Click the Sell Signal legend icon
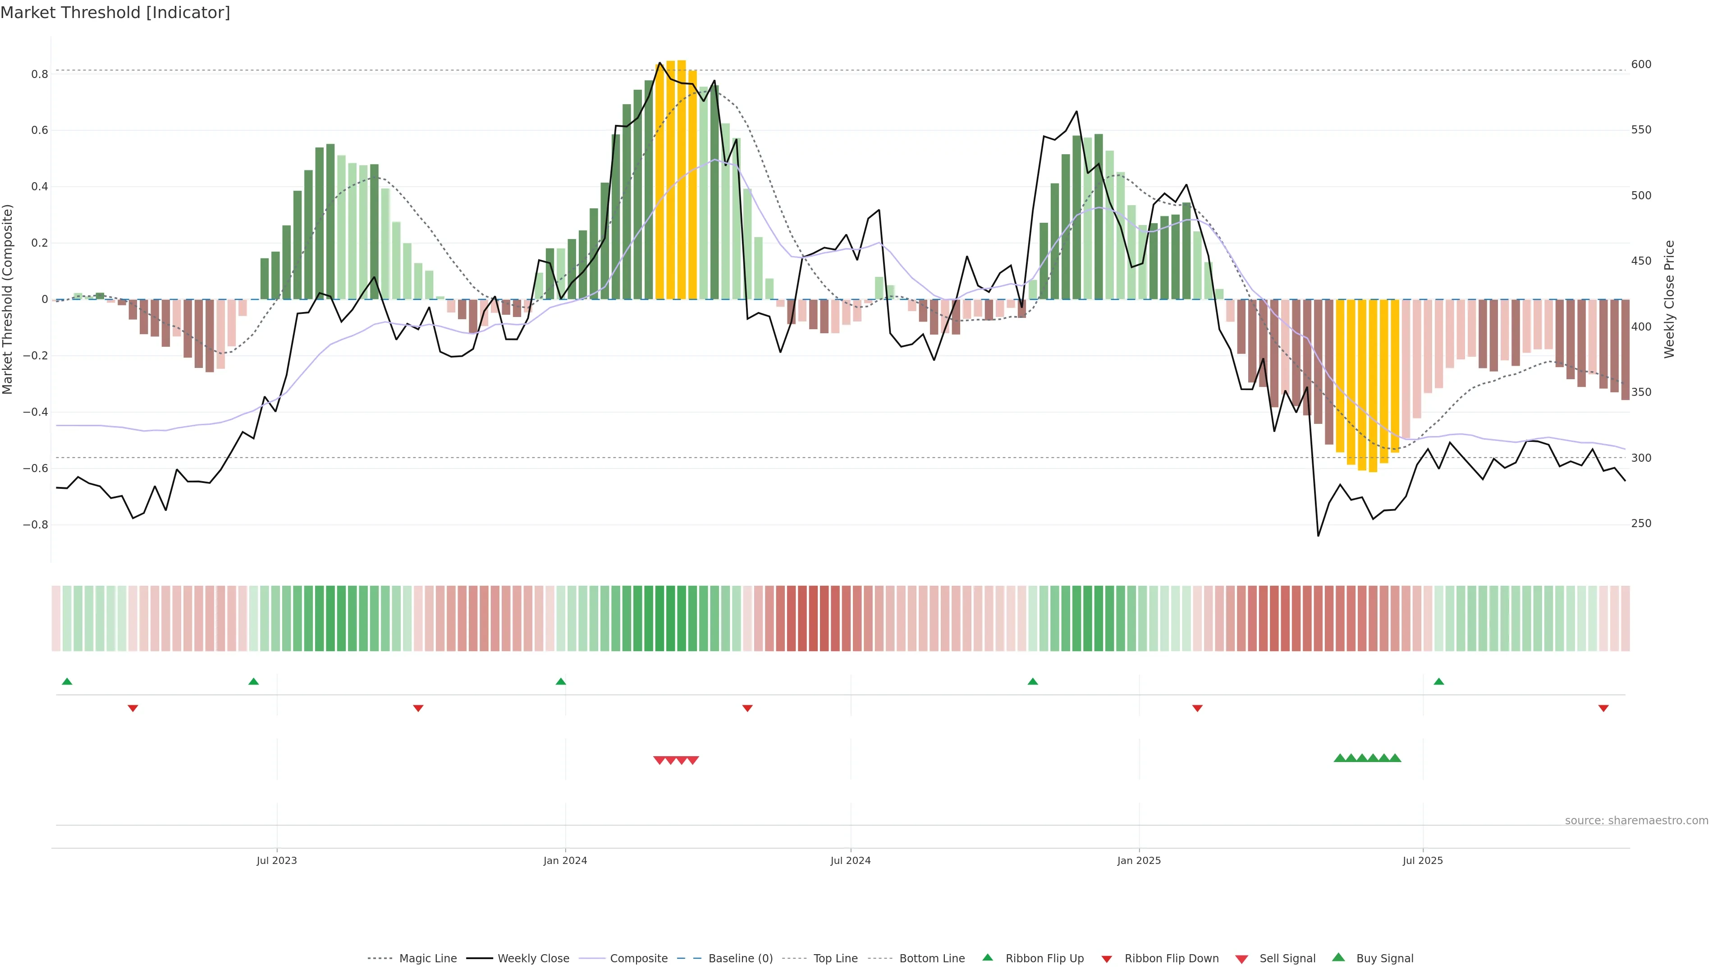 tap(1242, 959)
